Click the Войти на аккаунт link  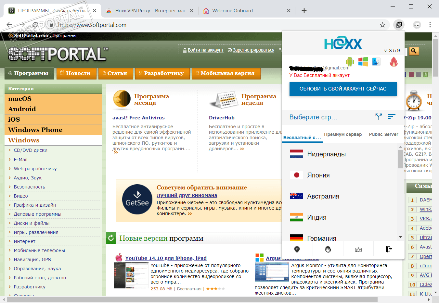[x=205, y=50]
